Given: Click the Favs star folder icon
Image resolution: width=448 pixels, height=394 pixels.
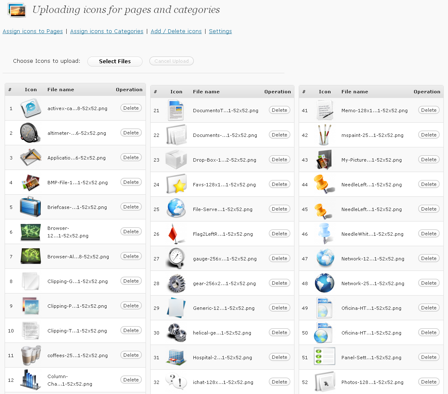Looking at the screenshot, I should click(x=176, y=184).
